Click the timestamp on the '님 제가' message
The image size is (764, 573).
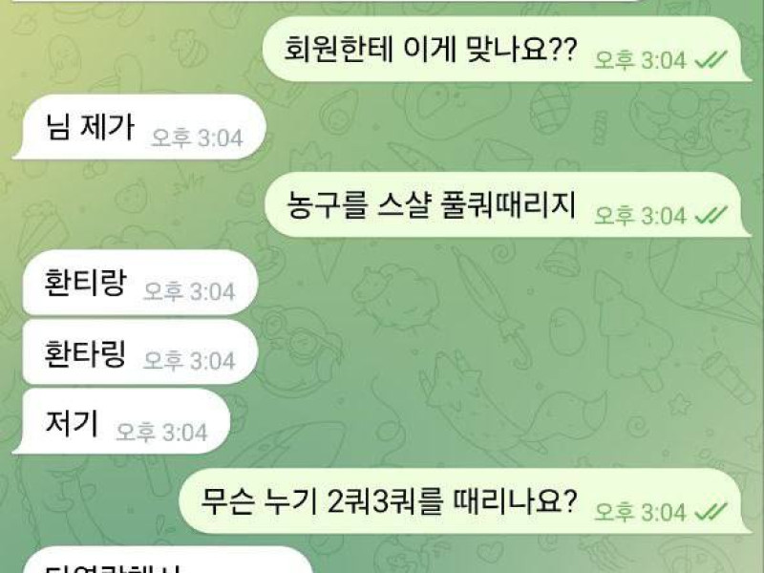[197, 138]
